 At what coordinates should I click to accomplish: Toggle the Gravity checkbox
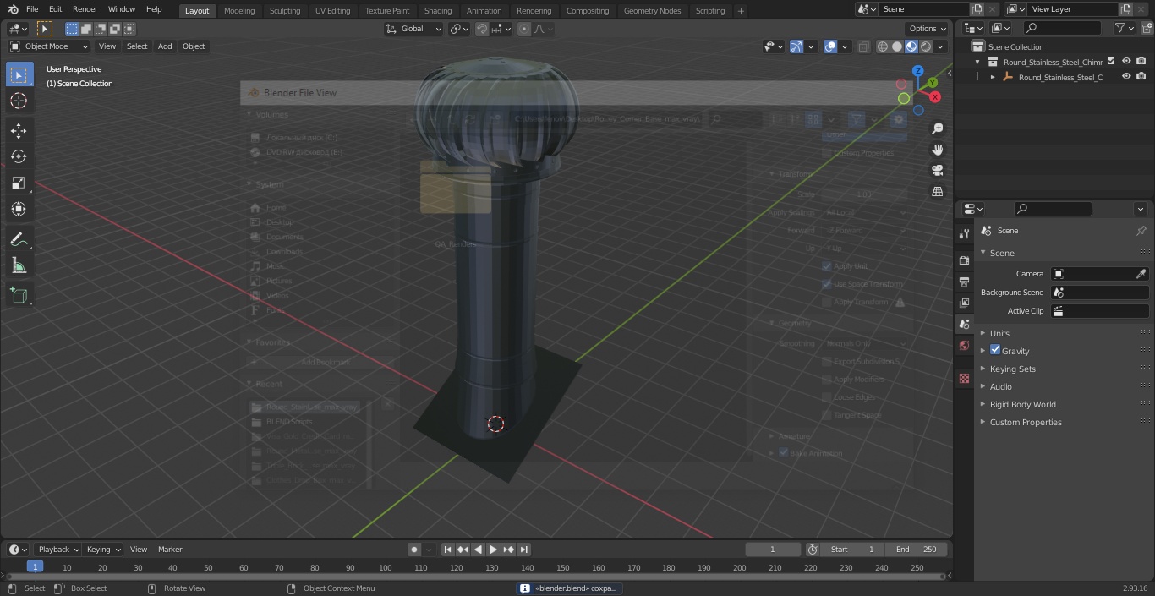[995, 350]
